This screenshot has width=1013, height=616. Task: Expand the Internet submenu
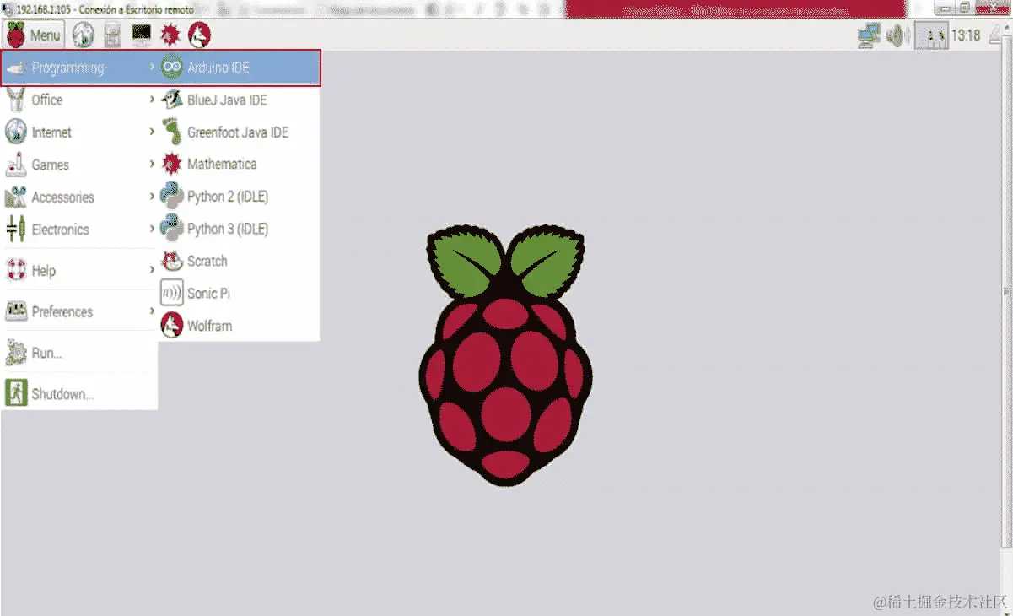click(x=79, y=132)
